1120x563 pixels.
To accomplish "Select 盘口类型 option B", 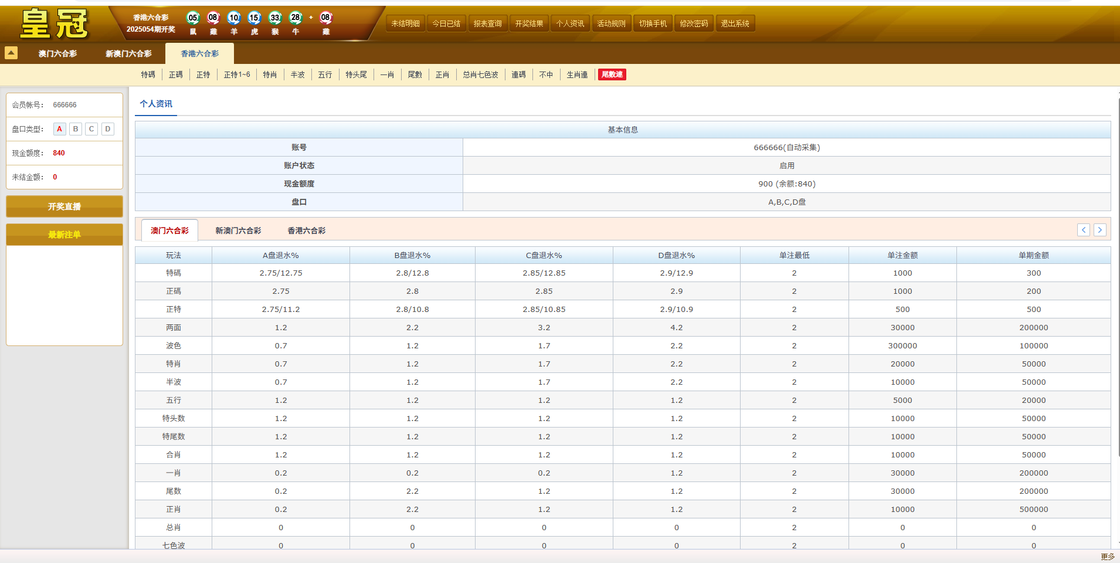I will point(75,128).
